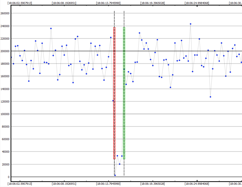Viewport: 242px width, 187px height.
Task: Click the gray dashed cursor line right of green marker
Action: point(124,18)
